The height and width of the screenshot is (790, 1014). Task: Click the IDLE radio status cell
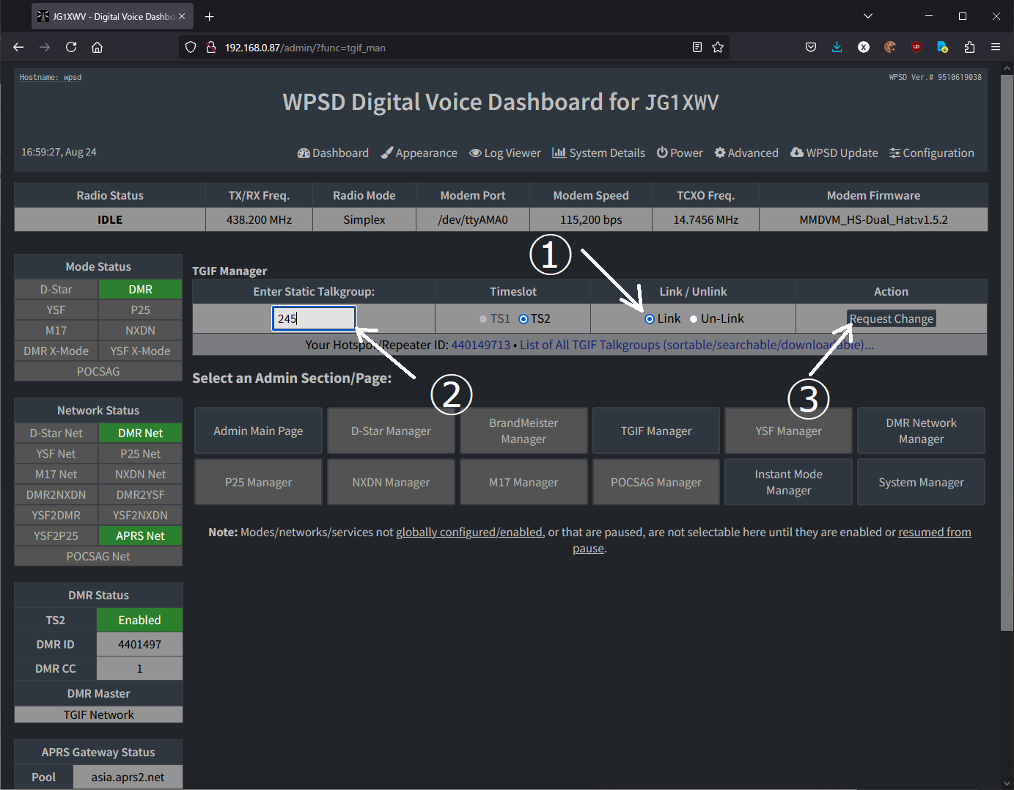[x=110, y=219]
